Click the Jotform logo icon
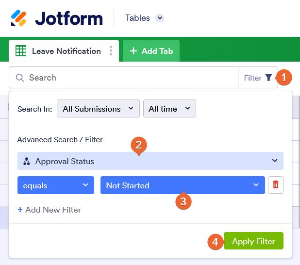Viewport: 300px width, 265px height. (x=19, y=18)
